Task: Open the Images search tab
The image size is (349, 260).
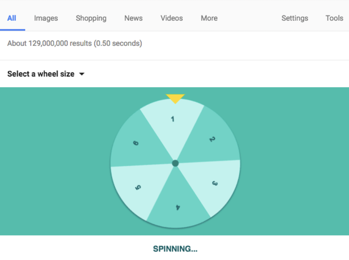Action: click(x=46, y=18)
